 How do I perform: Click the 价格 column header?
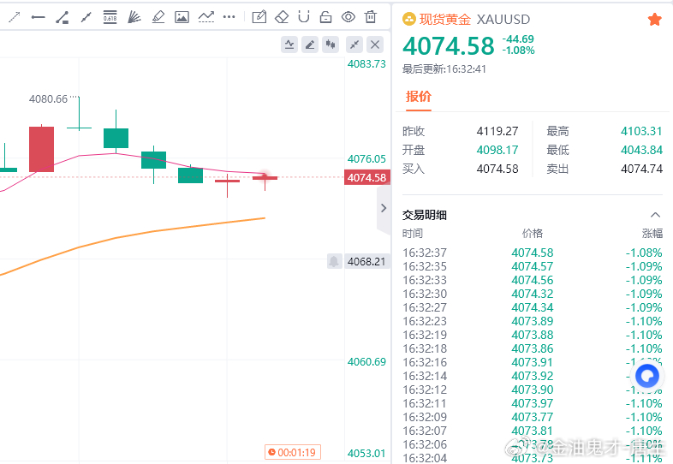[x=533, y=234]
